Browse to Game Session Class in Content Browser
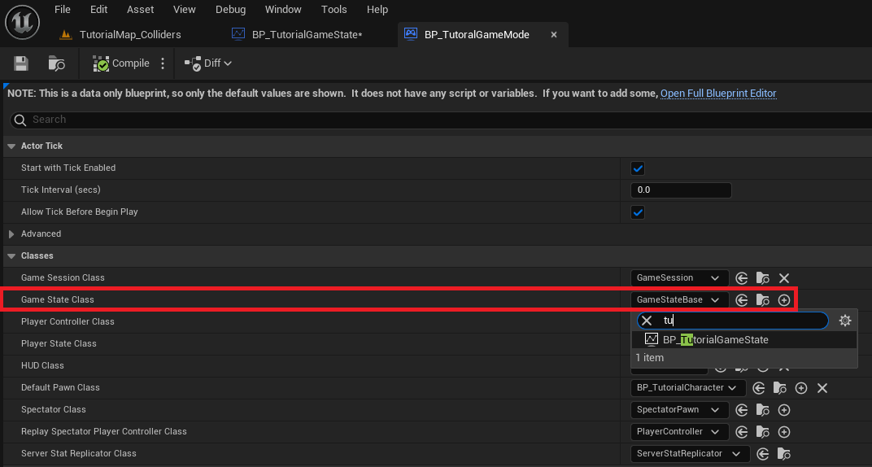This screenshot has height=467, width=872. [x=762, y=278]
